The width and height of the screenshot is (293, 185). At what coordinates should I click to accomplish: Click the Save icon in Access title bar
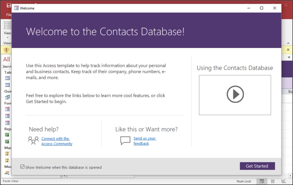click(x=9, y=5)
